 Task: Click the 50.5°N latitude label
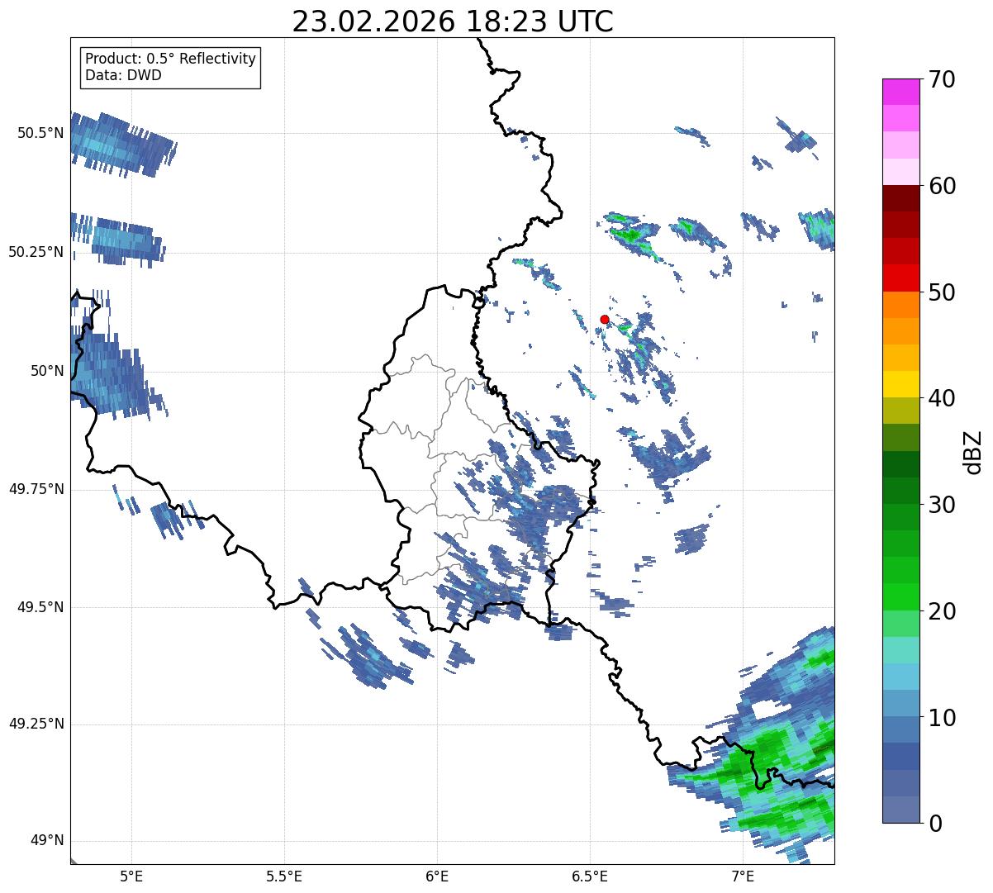(40, 133)
